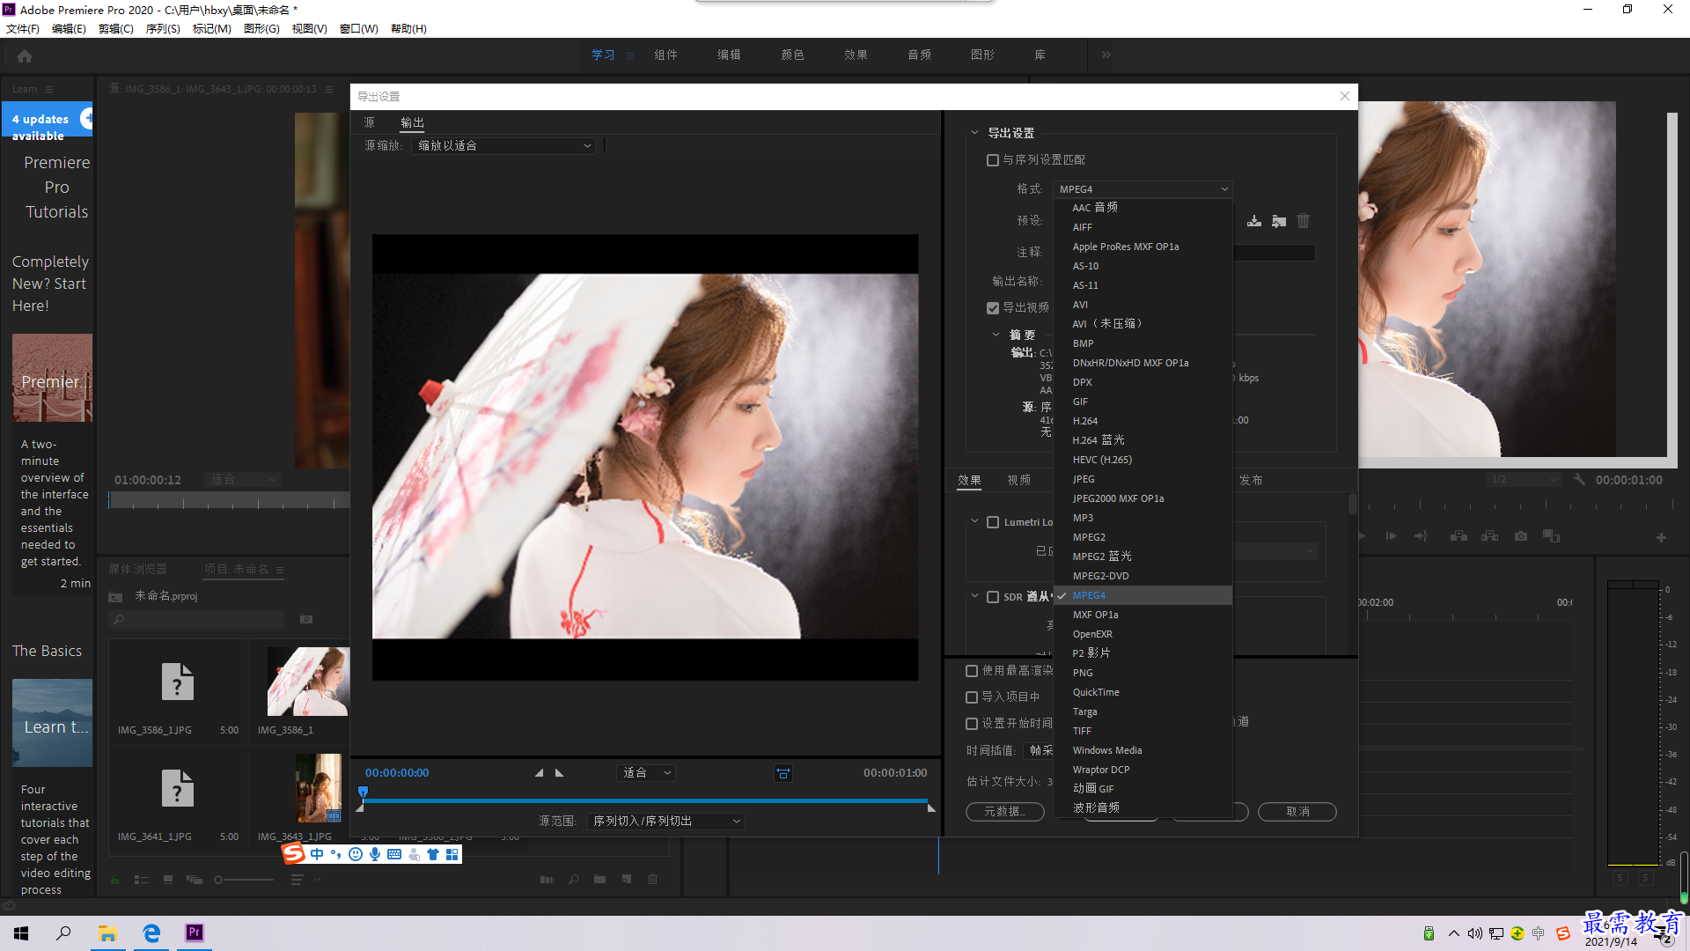Click the Home icon in Premiere
Screen dimensions: 1690x951
pos(25,55)
